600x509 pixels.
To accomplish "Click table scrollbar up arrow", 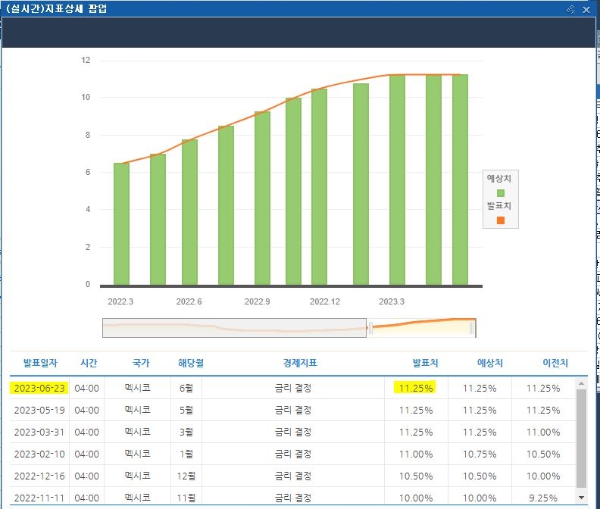I will point(581,383).
